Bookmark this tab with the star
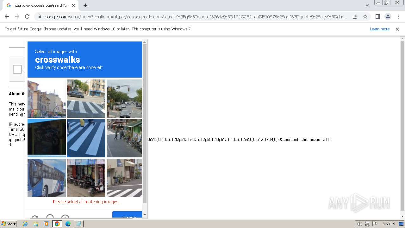The width and height of the screenshot is (405, 228). tap(365, 16)
